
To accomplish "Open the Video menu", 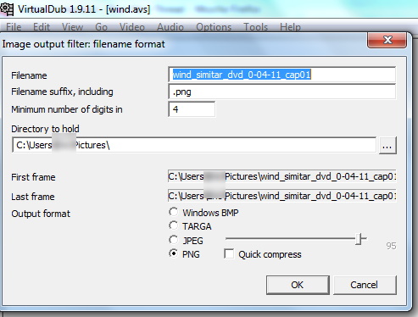I will (132, 27).
